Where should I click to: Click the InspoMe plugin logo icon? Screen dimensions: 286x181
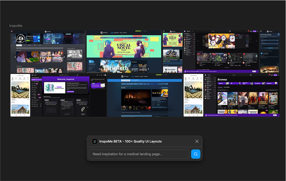click(95, 141)
